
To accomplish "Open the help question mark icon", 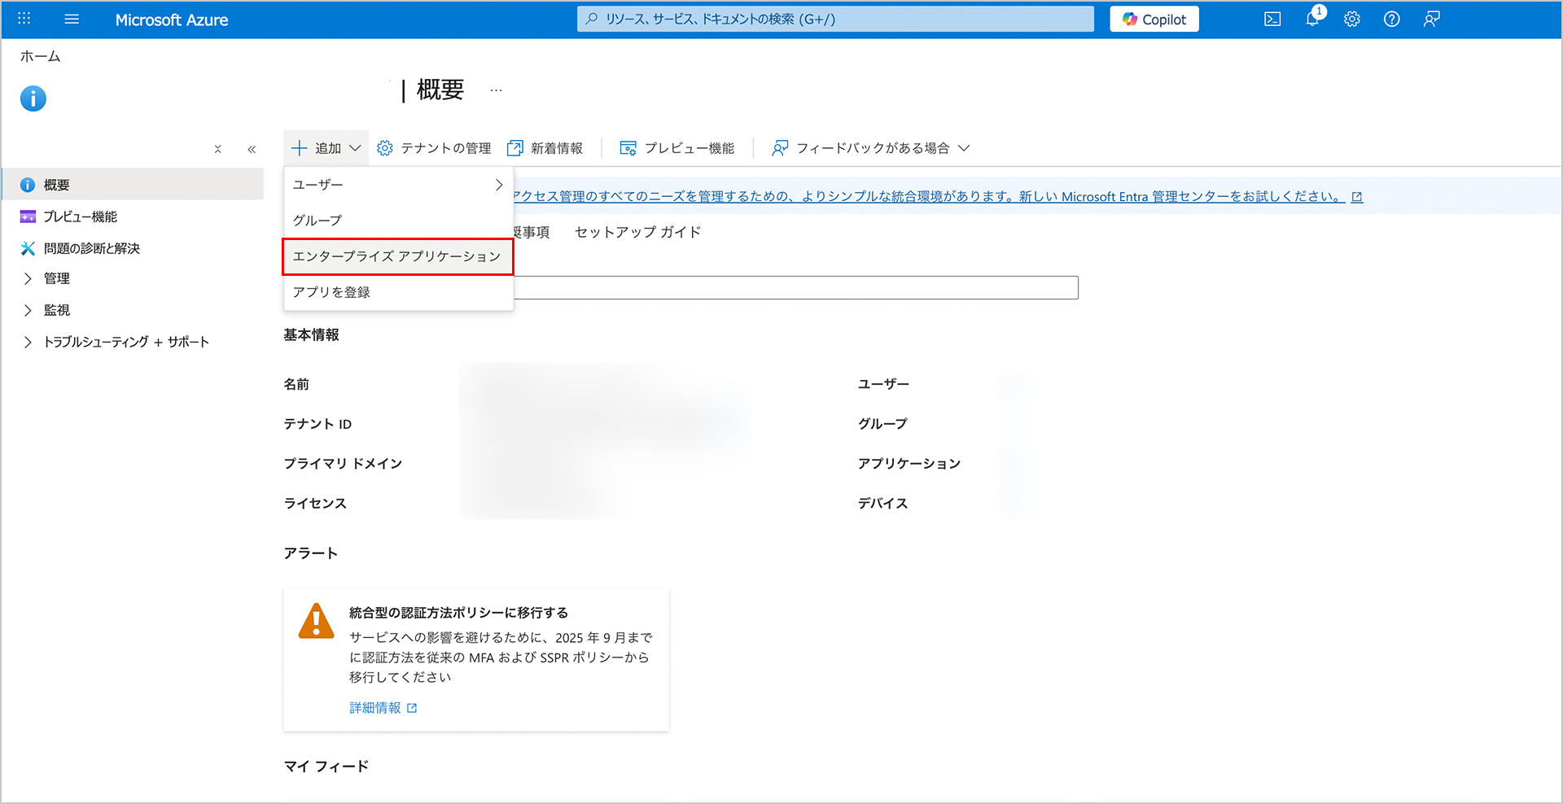I will pyautogui.click(x=1392, y=20).
